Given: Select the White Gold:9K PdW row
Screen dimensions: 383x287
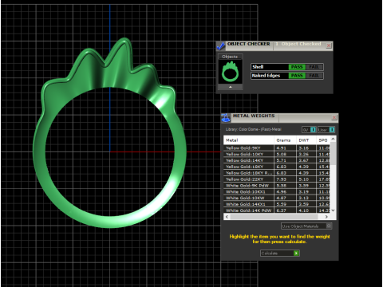Looking at the screenshot, I should pyautogui.click(x=277, y=186).
